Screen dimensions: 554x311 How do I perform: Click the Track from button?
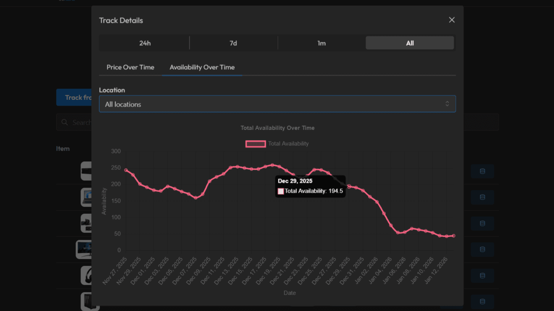point(74,98)
